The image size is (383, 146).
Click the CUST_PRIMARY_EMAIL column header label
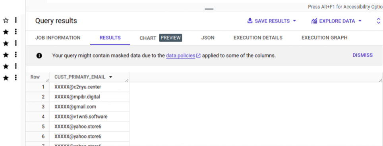(x=80, y=77)
